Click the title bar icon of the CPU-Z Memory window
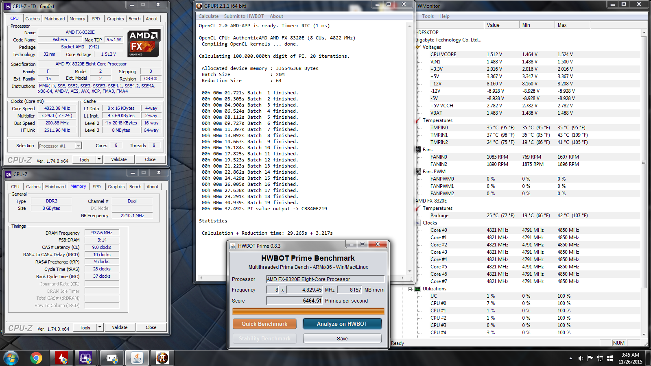651x366 pixels. click(8, 174)
